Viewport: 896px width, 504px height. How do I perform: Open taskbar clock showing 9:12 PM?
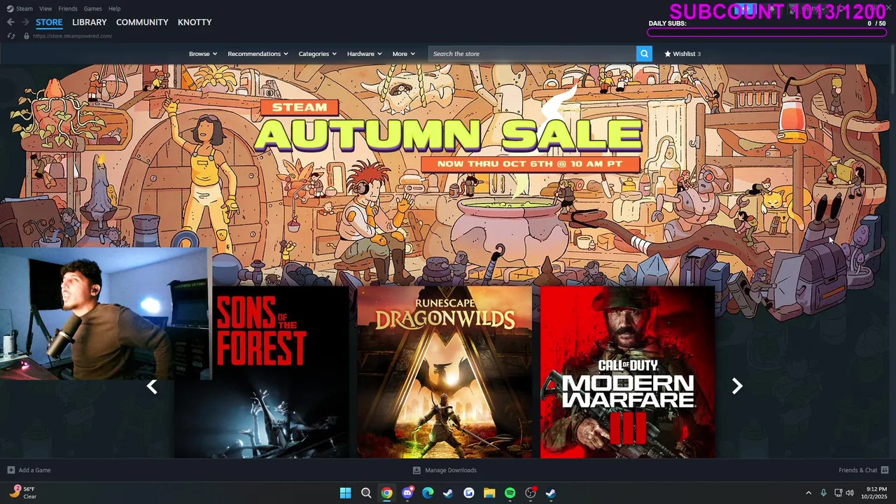tap(876, 493)
